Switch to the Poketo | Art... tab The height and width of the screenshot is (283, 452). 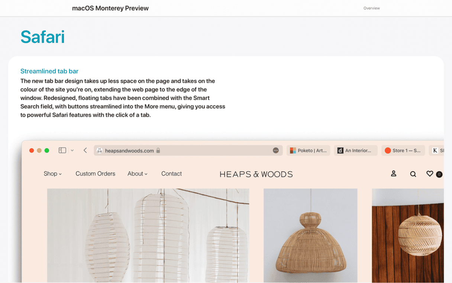tap(308, 150)
